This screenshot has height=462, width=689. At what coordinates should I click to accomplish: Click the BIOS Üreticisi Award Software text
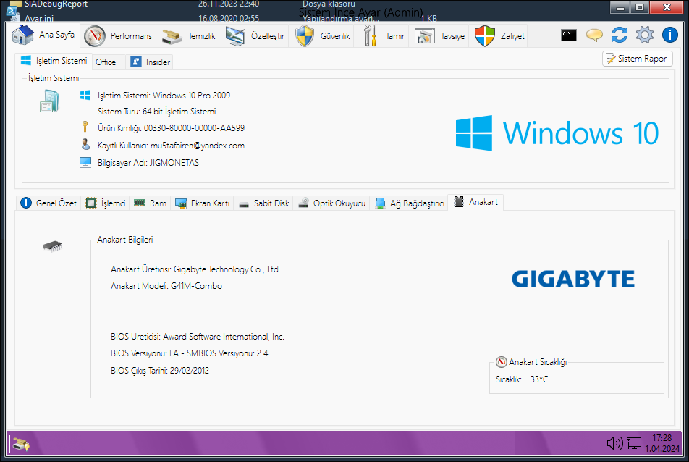198,337
